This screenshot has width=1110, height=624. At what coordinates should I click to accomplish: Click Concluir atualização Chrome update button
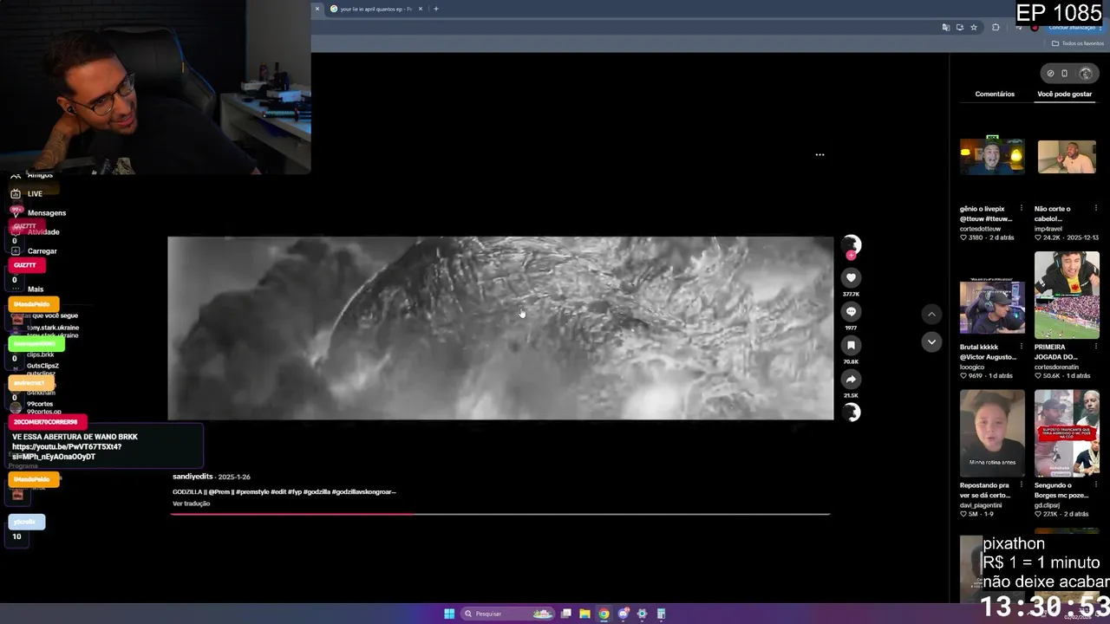pos(1071,28)
